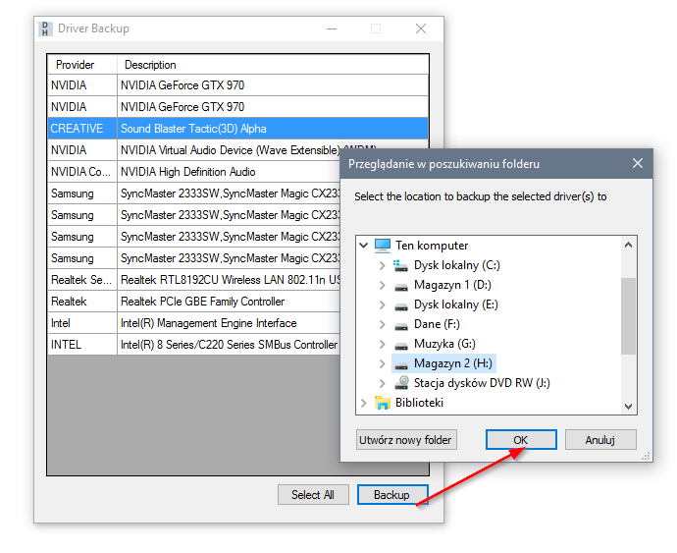This screenshot has height=553, width=677.
Task: Click the DVD RW (J:) drive icon
Action: (x=401, y=383)
